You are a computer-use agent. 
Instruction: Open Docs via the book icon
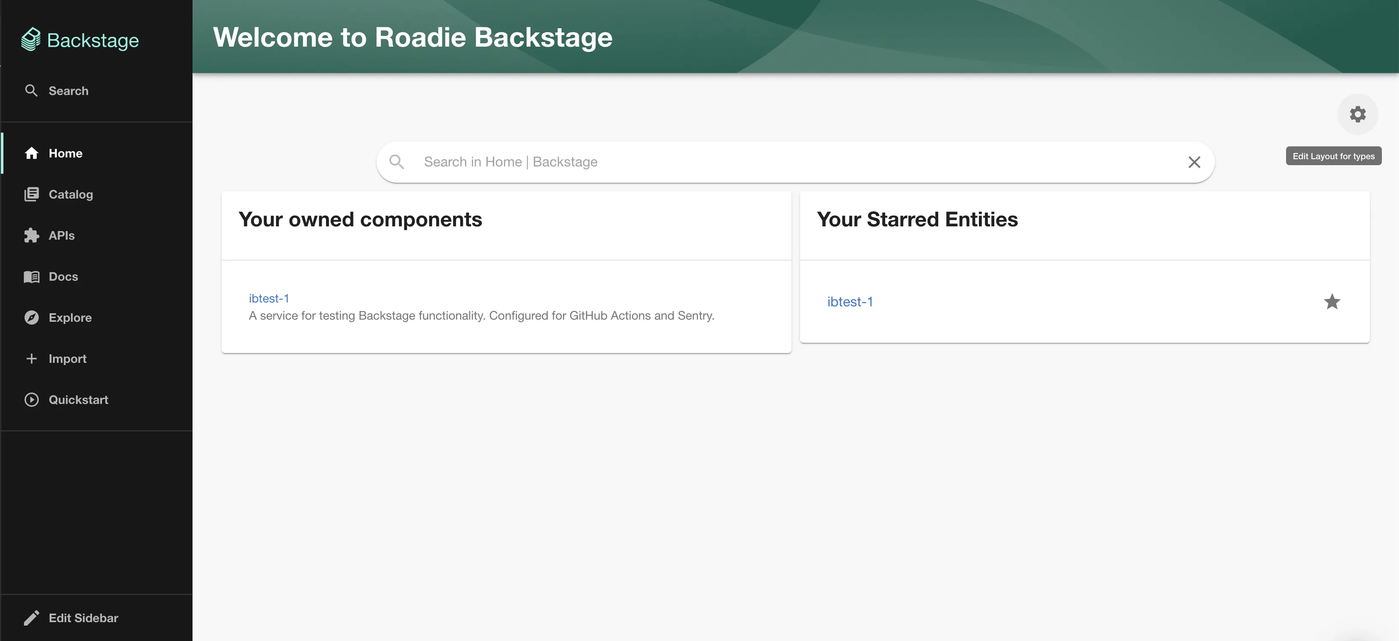click(32, 276)
